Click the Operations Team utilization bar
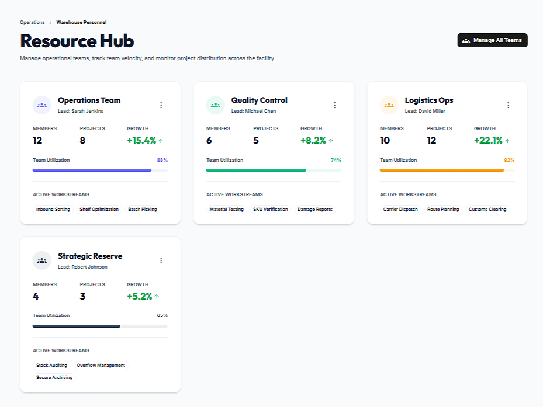Viewport: 543px width, 407px height. (100, 170)
